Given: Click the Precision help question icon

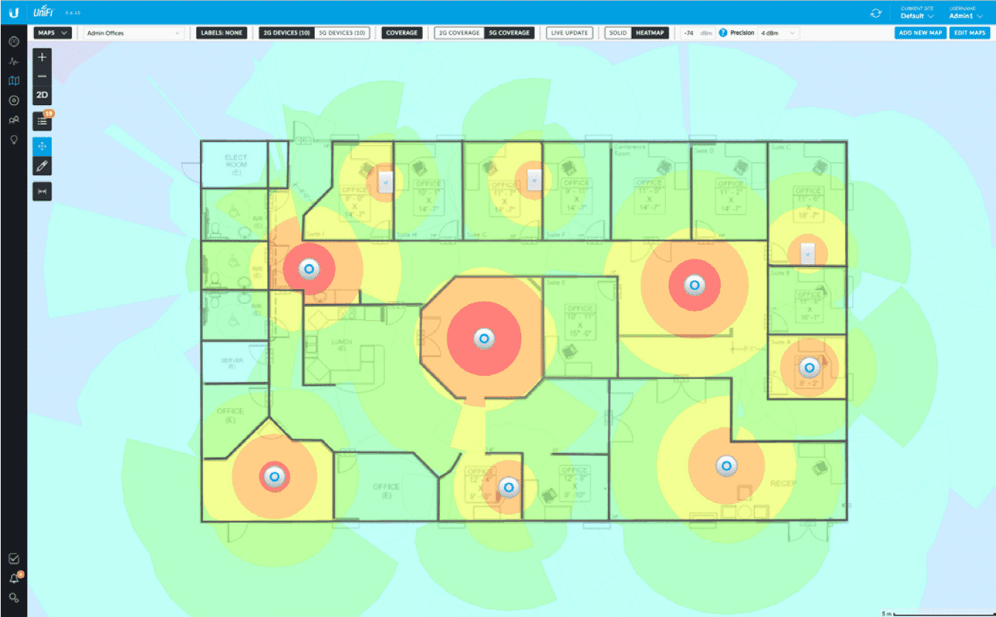Looking at the screenshot, I should click(x=723, y=33).
